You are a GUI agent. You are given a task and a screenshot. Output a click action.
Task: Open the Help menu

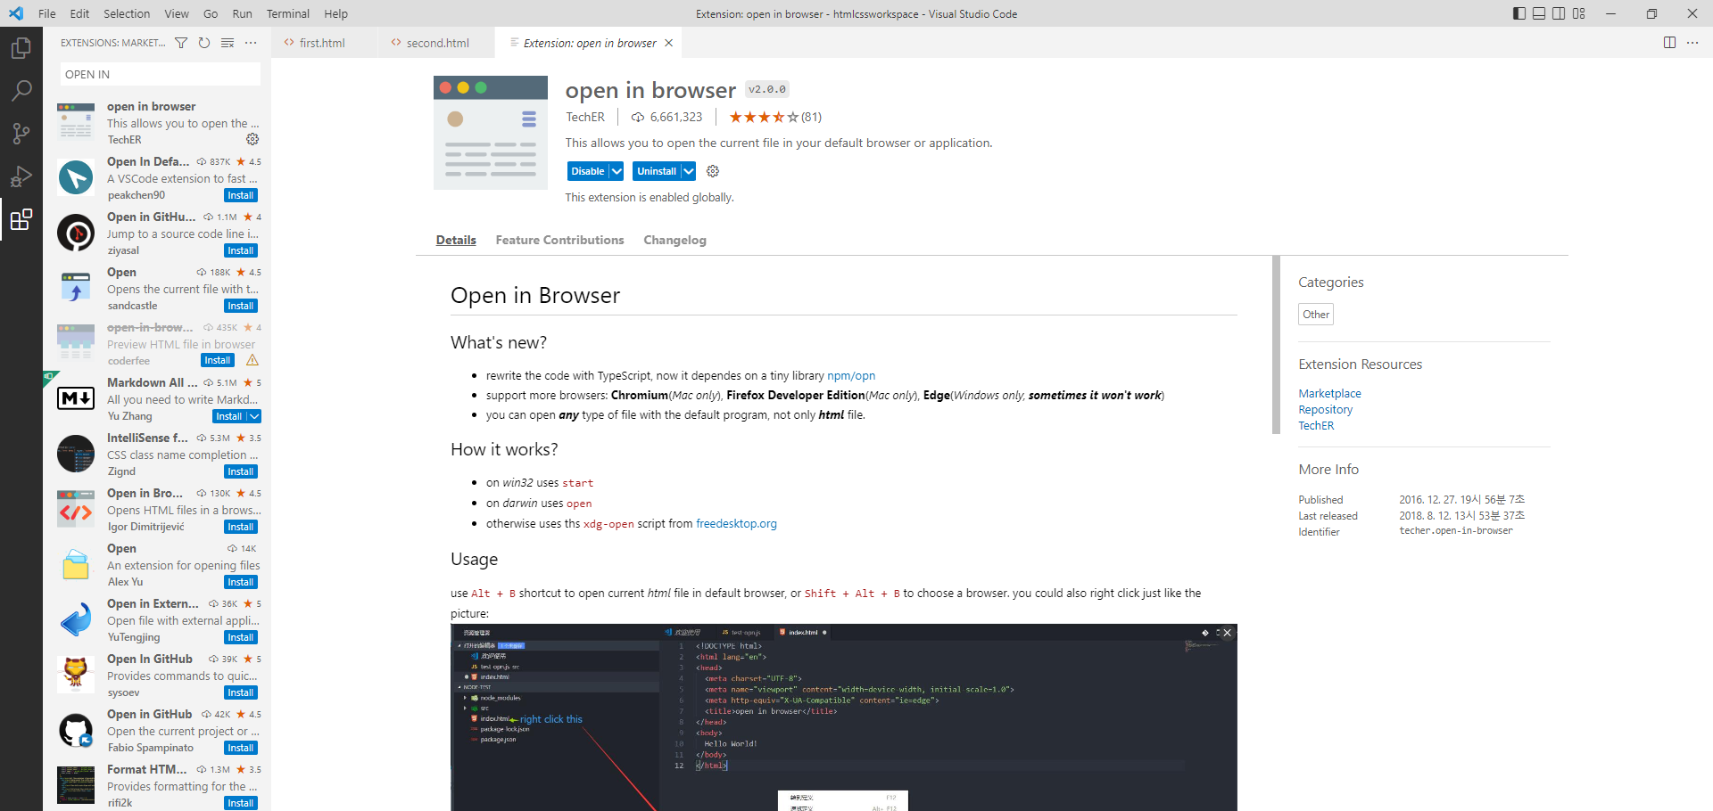(x=336, y=13)
